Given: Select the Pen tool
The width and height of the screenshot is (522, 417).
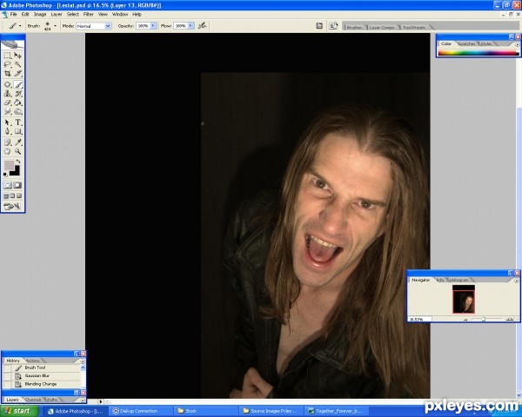Looking at the screenshot, I should pos(7,131).
